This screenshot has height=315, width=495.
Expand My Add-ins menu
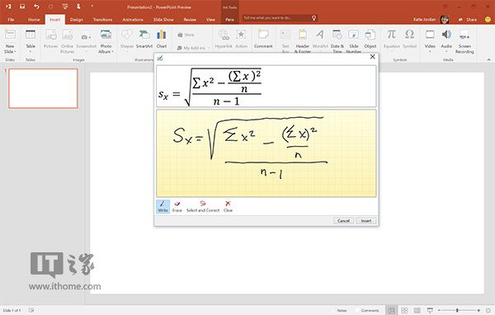coord(193,48)
